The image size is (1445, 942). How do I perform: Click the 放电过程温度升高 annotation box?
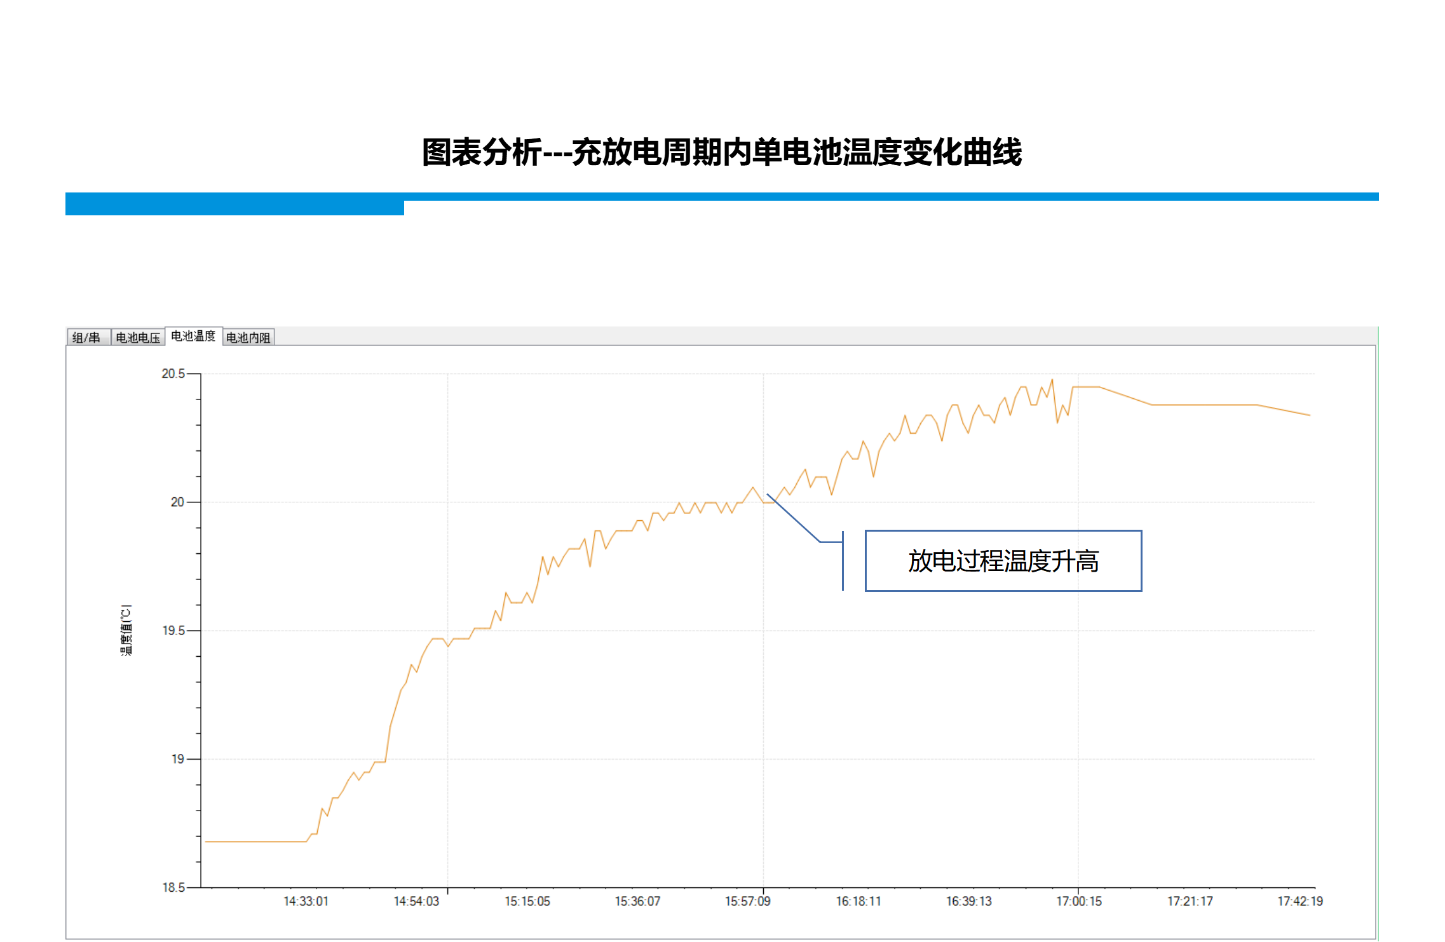click(1003, 561)
